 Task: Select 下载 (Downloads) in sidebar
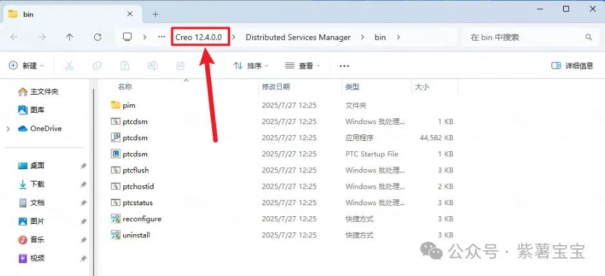37,184
